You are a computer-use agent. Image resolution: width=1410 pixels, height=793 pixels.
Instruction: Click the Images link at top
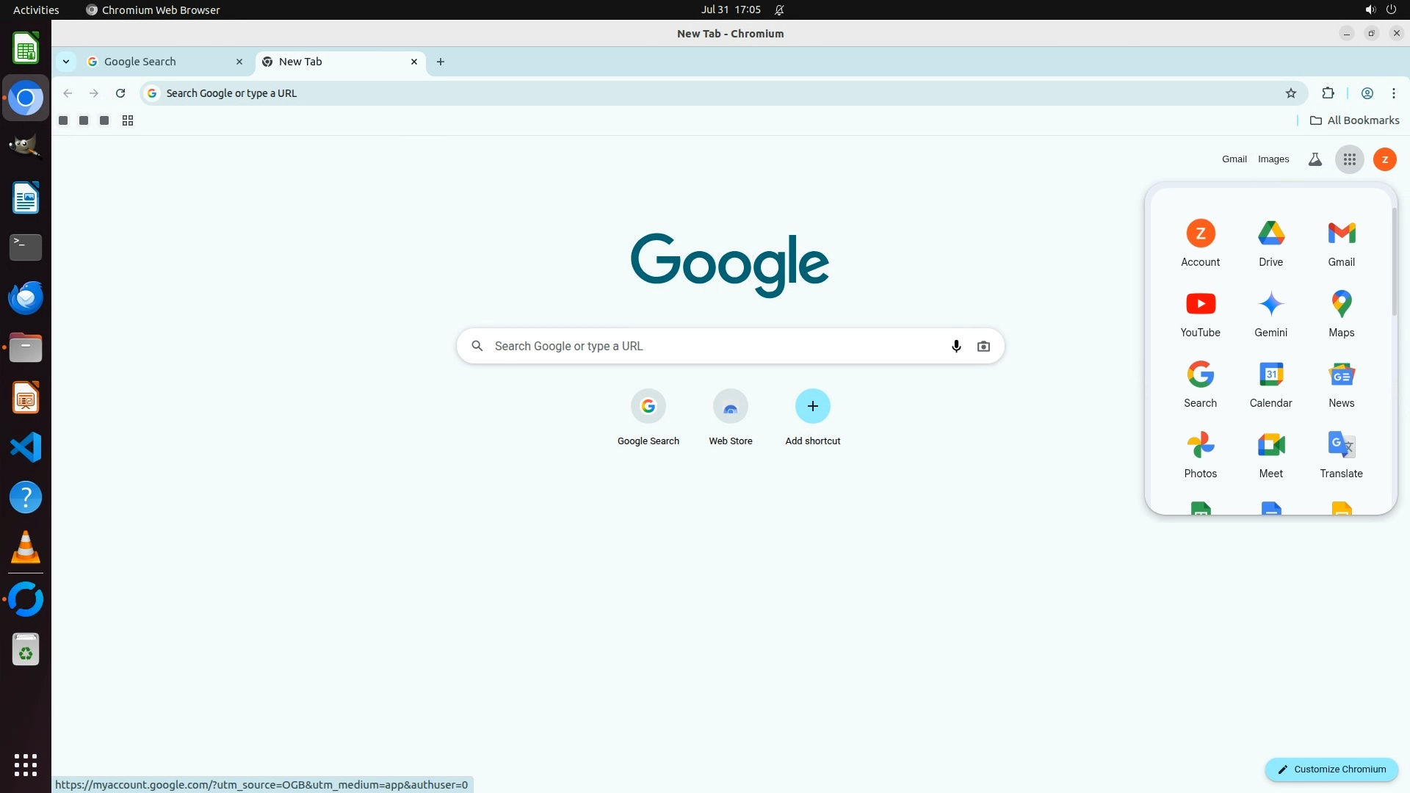click(x=1273, y=159)
